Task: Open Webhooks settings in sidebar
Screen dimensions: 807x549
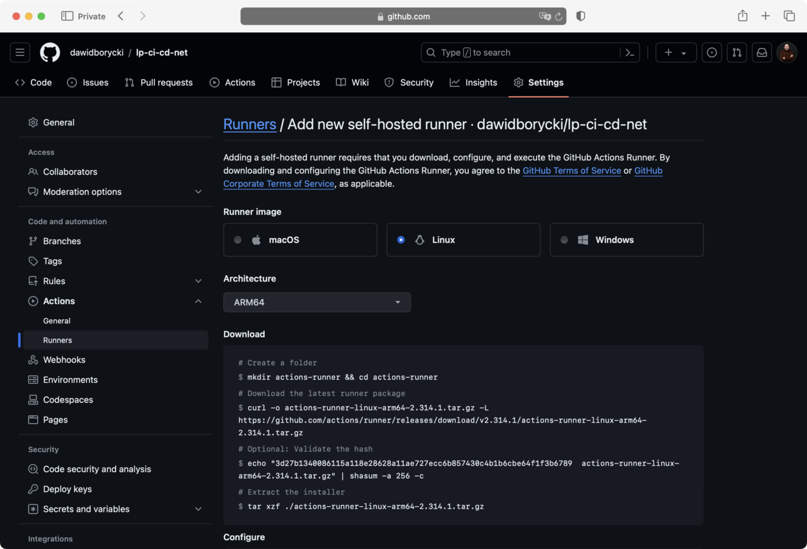Action: point(64,360)
